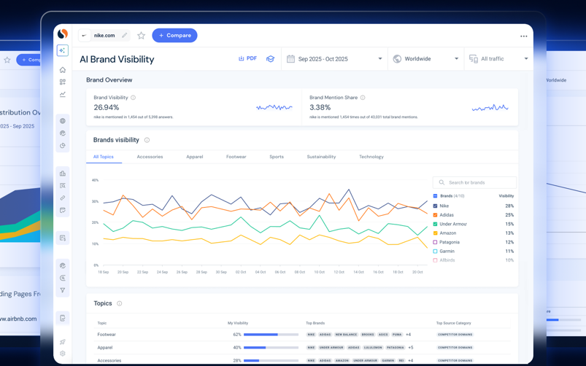Click the Visibility column header in brands list

point(506,195)
